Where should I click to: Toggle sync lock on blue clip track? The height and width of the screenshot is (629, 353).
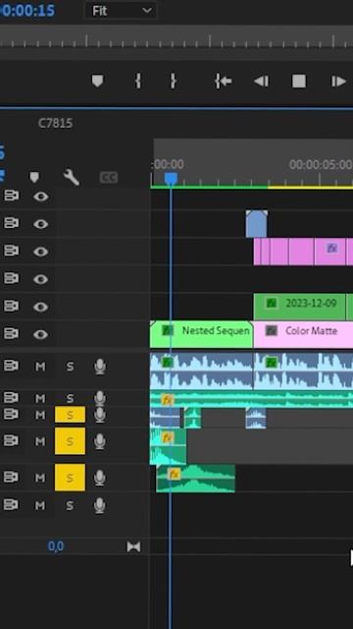[11, 223]
